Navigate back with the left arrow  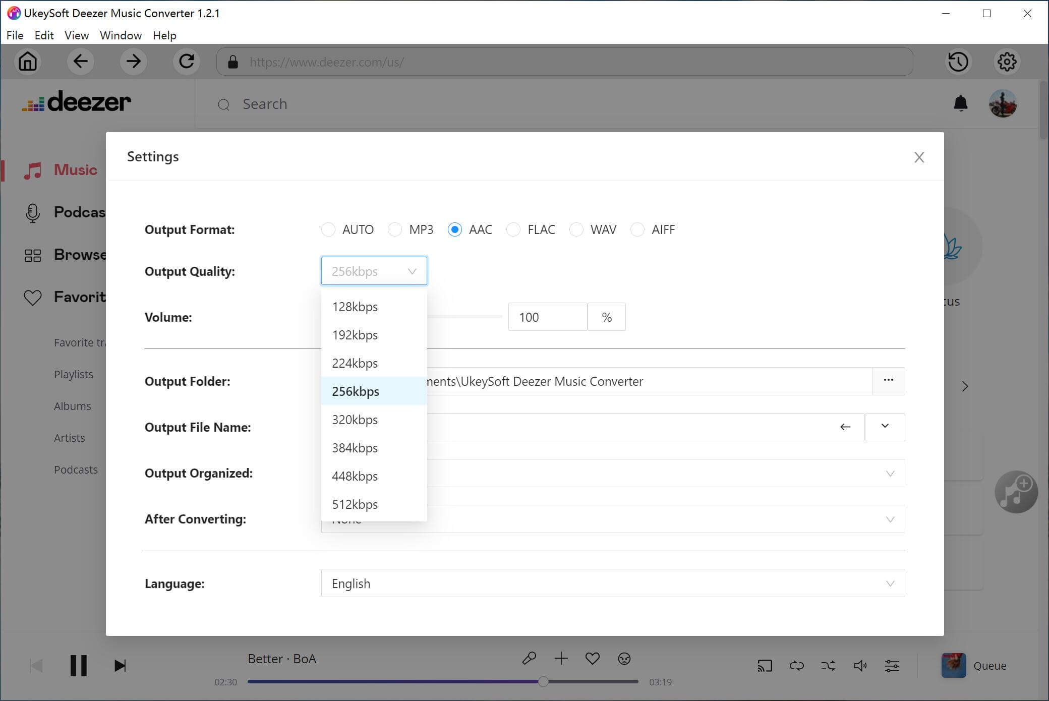81,62
